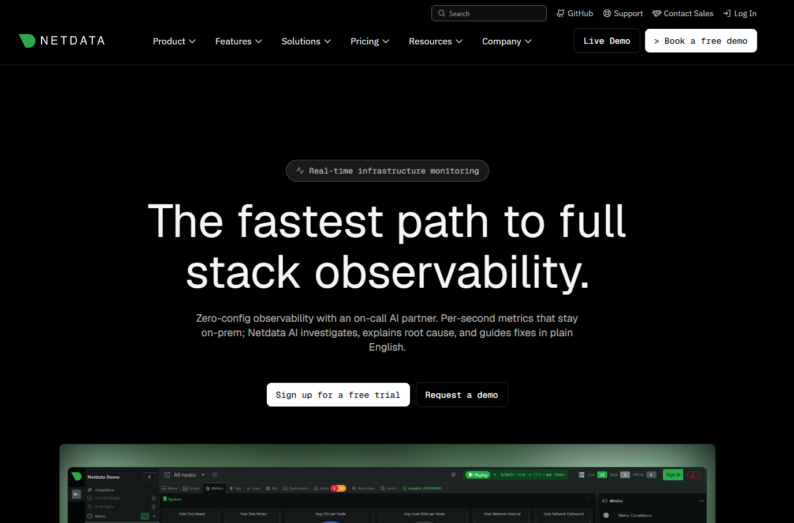Open the Insights [PREVIEW] tab
794x523 pixels.
(422, 488)
